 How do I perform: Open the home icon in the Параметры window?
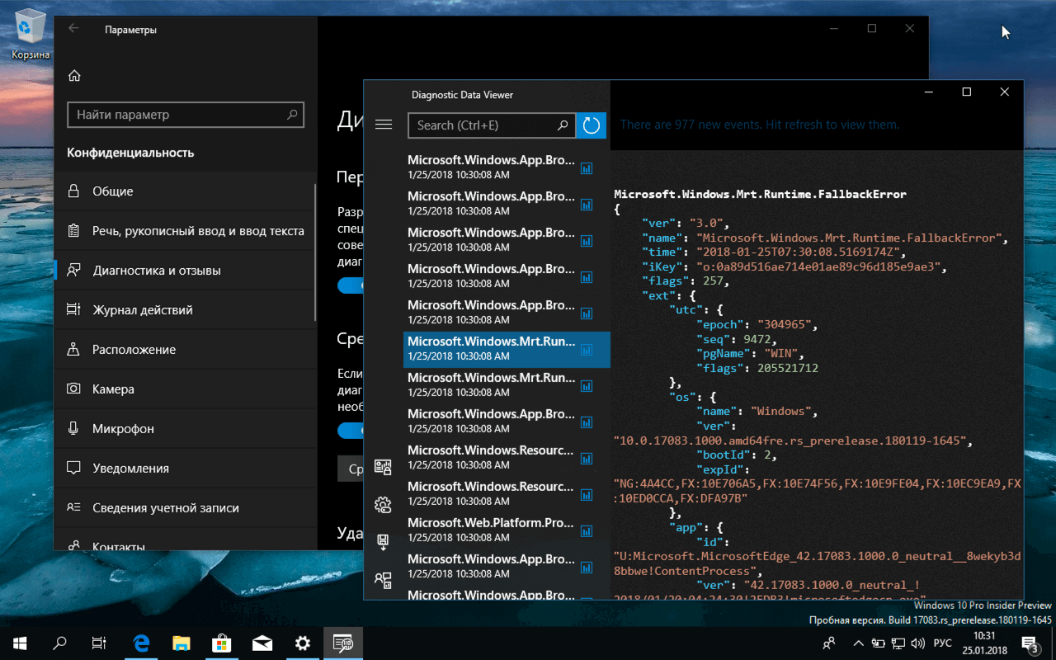(74, 76)
